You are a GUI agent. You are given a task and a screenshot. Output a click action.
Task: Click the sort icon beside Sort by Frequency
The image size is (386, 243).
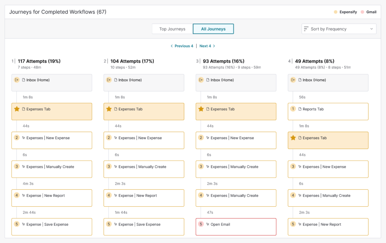[306, 29]
